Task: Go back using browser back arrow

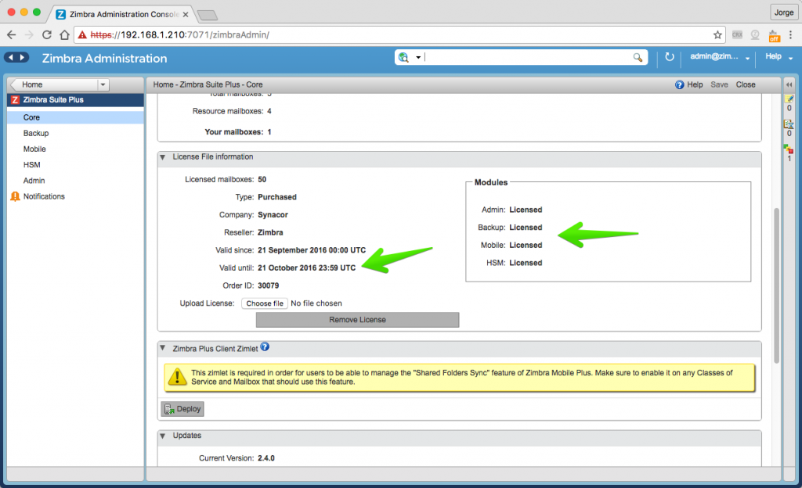Action: pyautogui.click(x=11, y=34)
